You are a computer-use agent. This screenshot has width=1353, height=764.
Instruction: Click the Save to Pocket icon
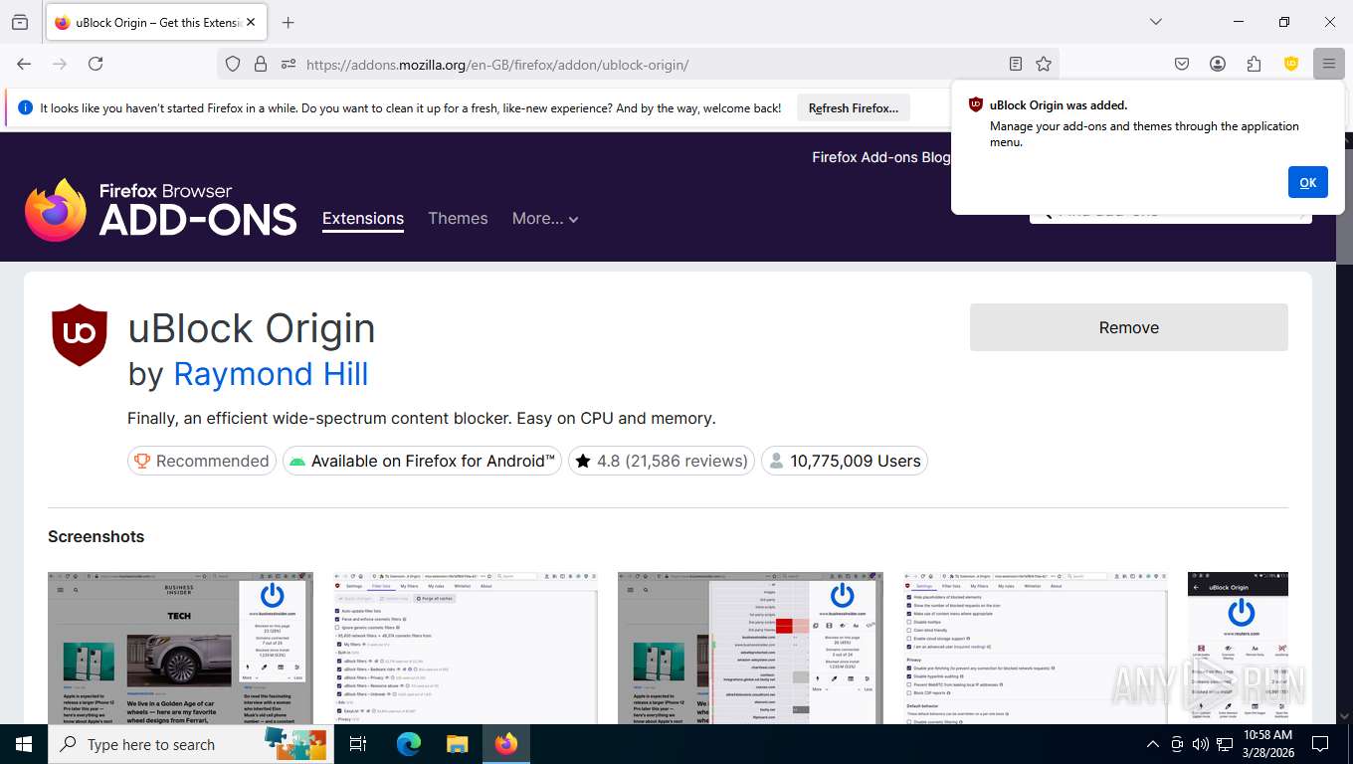click(1182, 64)
